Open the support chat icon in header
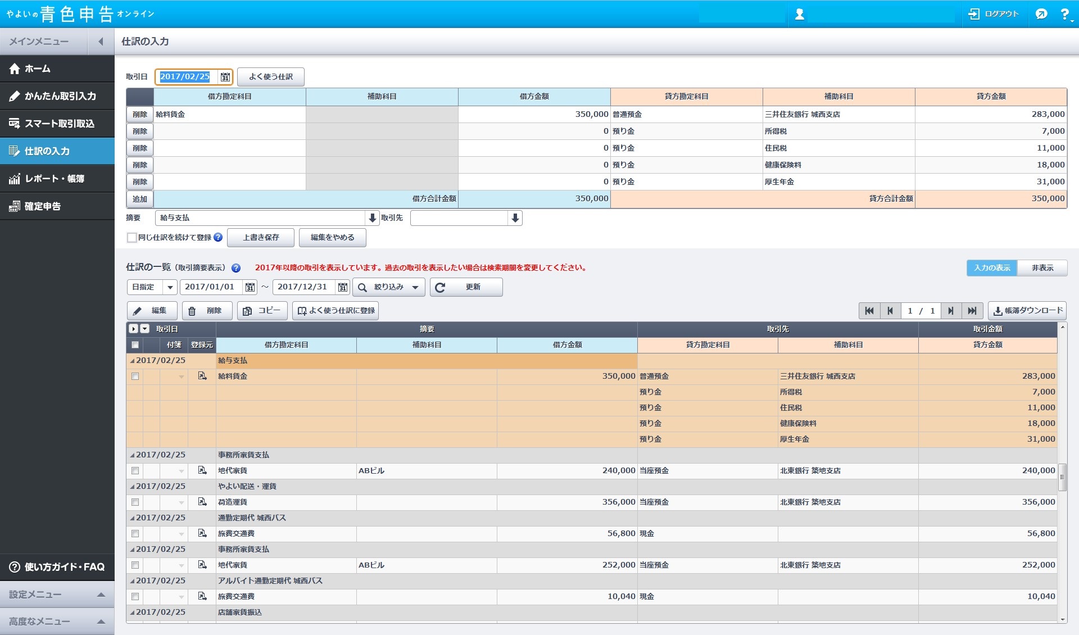Viewport: 1079px width, 635px height. click(1041, 14)
